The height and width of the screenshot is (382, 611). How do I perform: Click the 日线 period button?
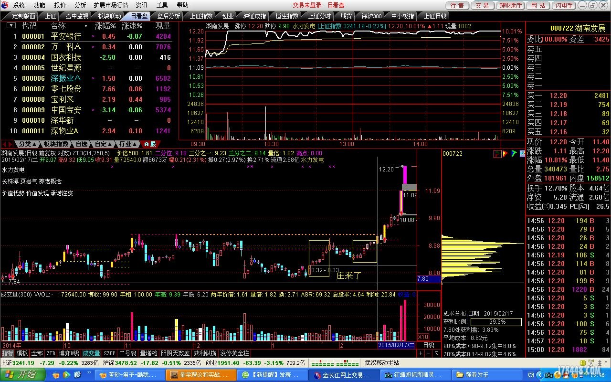pyautogui.click(x=429, y=345)
